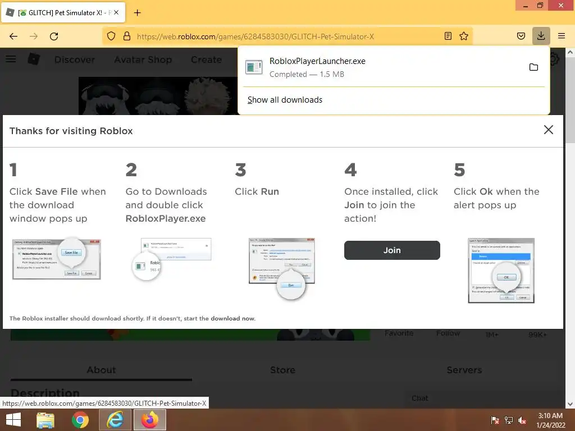Toggle reader view icon in address bar
Screen dimensions: 575x431
pos(448,36)
